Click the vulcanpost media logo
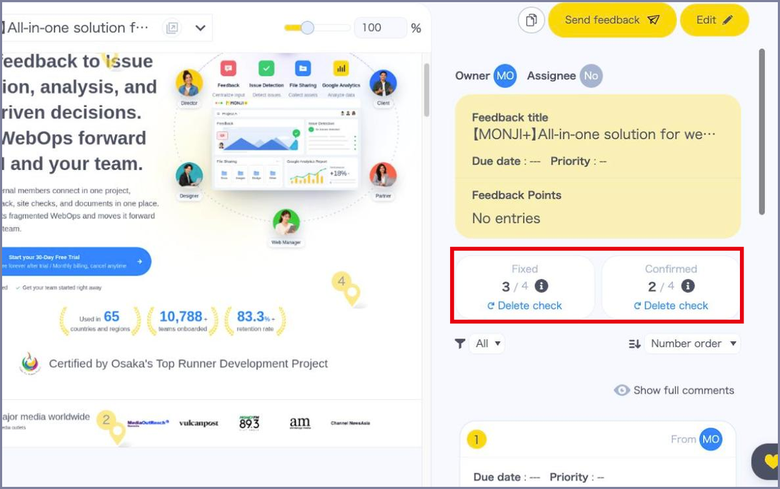Screen dimensions: 780x489 coord(199,423)
